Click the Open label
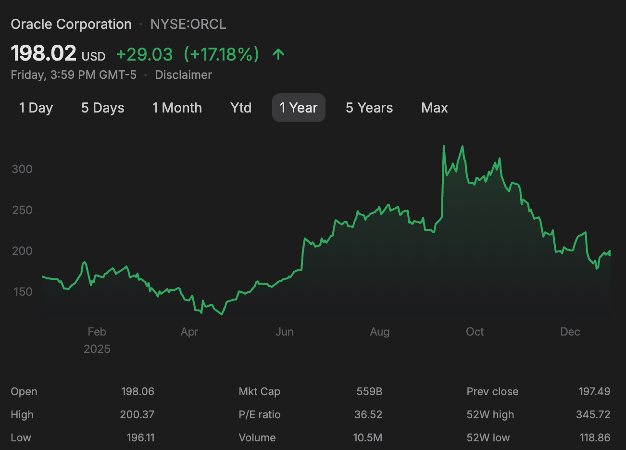The height and width of the screenshot is (450, 626). tap(24, 391)
